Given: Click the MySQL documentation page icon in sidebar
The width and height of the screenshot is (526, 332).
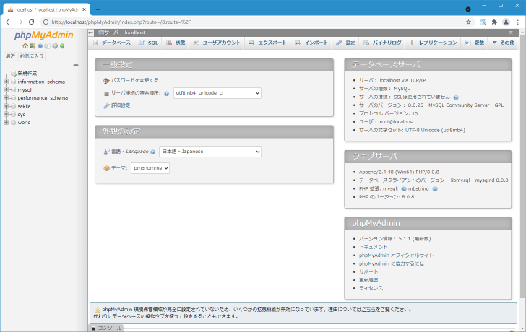Looking at the screenshot, I should (x=47, y=46).
